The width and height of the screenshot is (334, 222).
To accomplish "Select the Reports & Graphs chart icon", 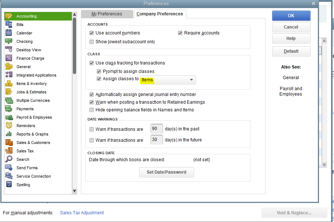I will pos(9,134).
